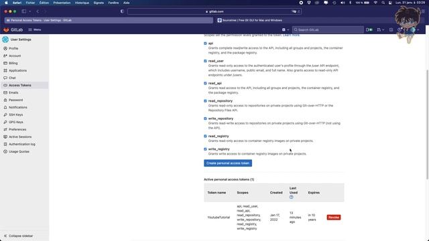429x241 pixels.
Task: Click the Preferences sliders icon
Action: pos(5,129)
